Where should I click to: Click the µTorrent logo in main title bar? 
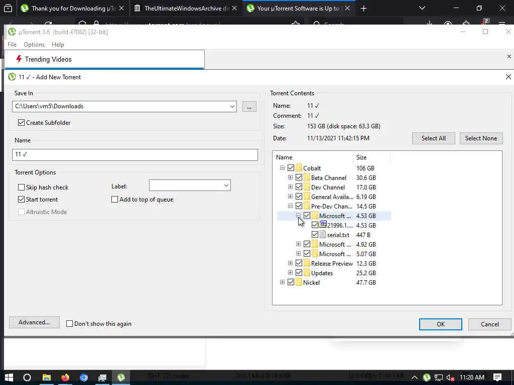click(12, 32)
